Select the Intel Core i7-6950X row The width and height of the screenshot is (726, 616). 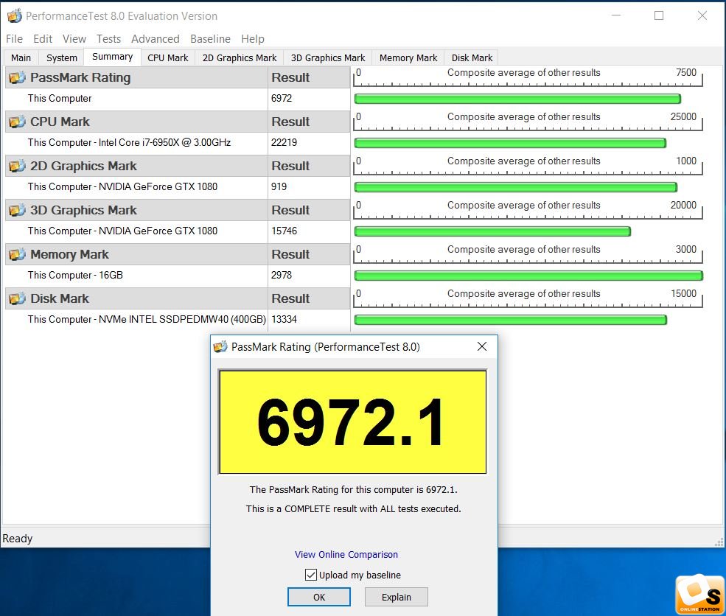click(178, 142)
